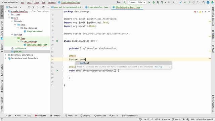This screenshot has height=121, width=215.
Task: Open editor tabs more options menu
Action: tap(209, 7)
